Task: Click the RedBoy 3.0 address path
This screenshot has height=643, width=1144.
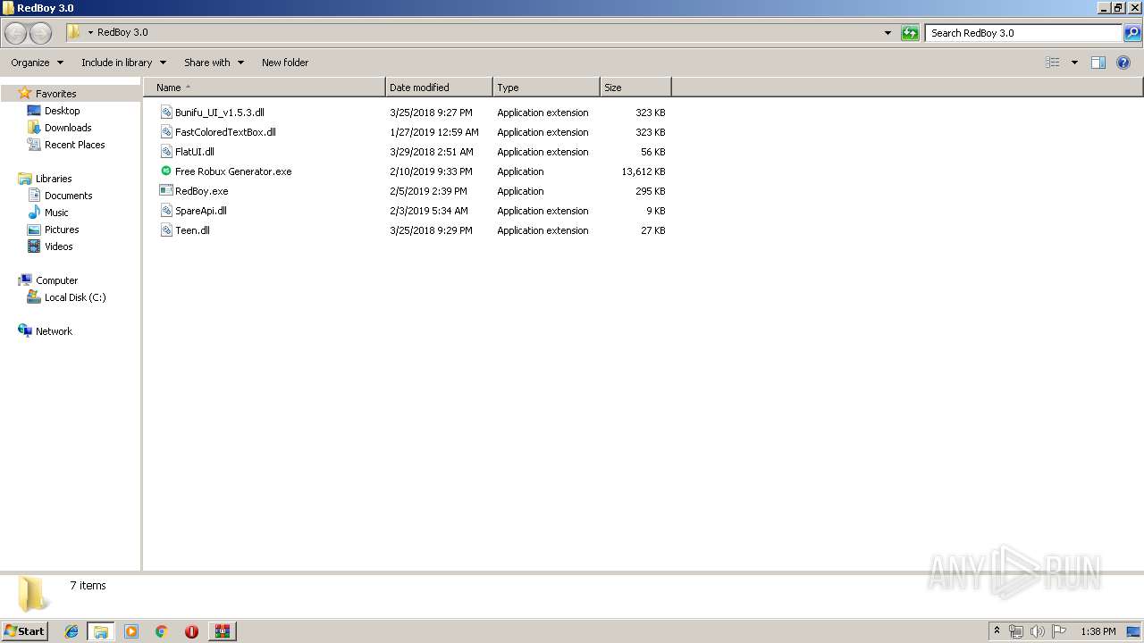Action: (122, 32)
